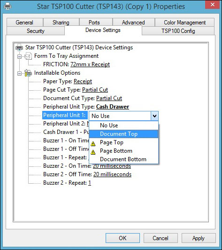Select the Device Settings tab

pos(103,30)
